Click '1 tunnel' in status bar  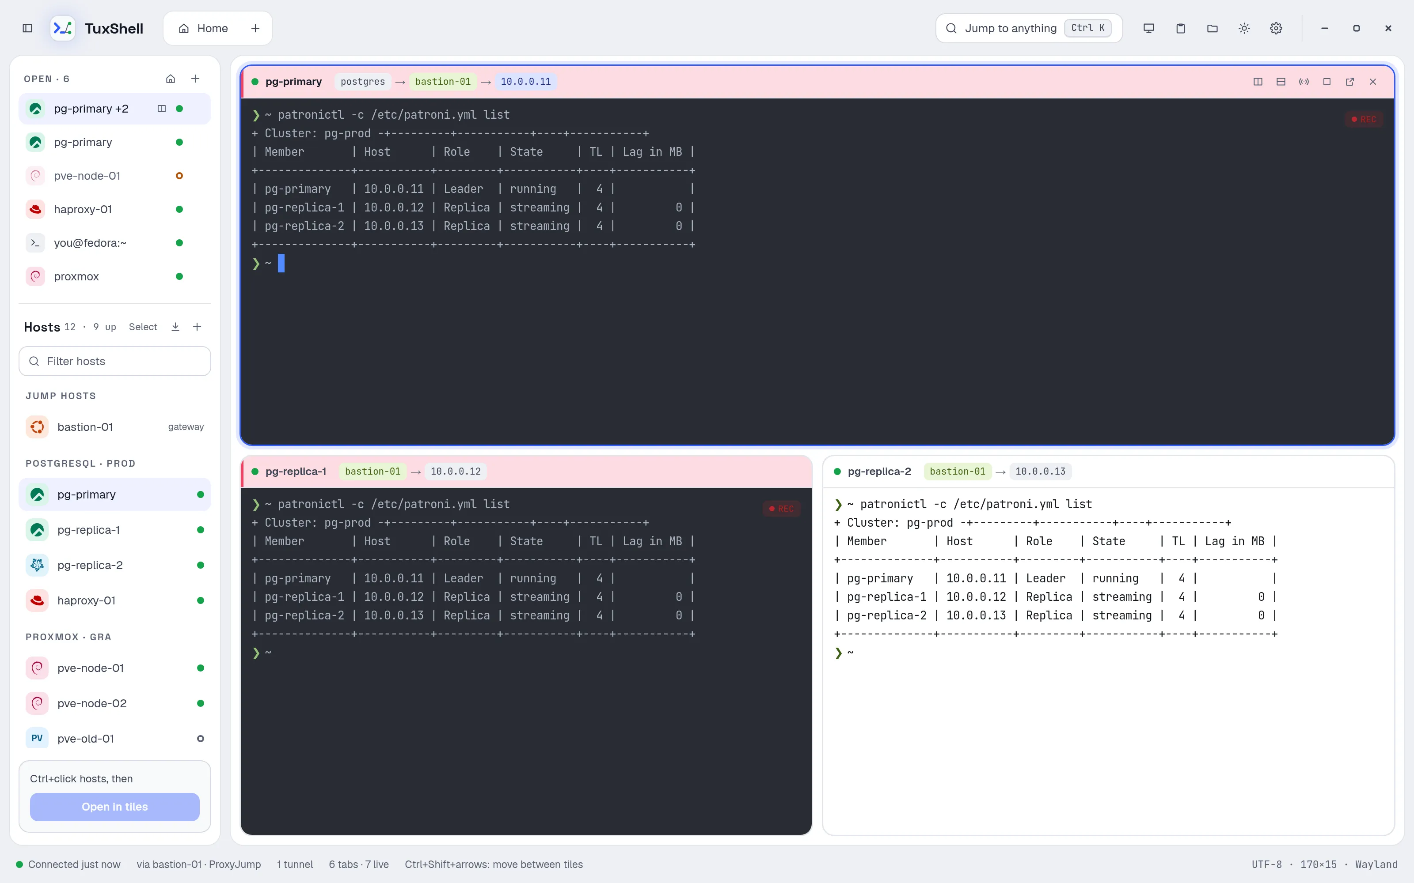[x=295, y=864]
